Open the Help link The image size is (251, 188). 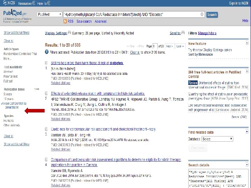(245, 21)
